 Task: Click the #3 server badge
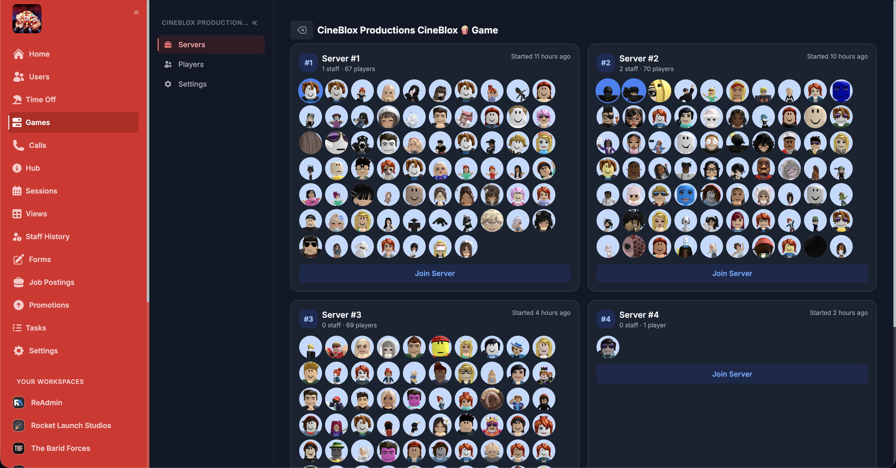point(308,319)
